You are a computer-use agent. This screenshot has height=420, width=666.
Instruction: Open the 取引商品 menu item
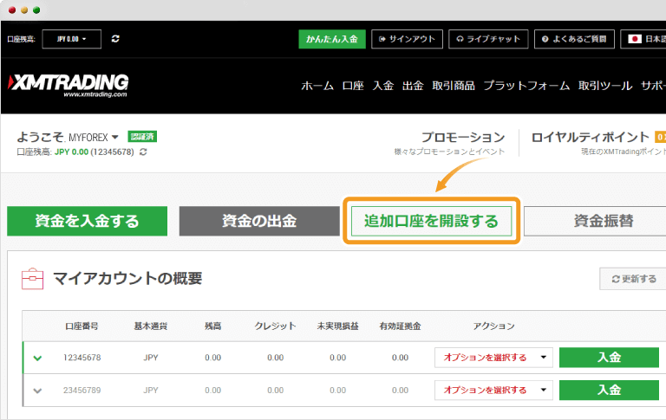click(x=454, y=86)
